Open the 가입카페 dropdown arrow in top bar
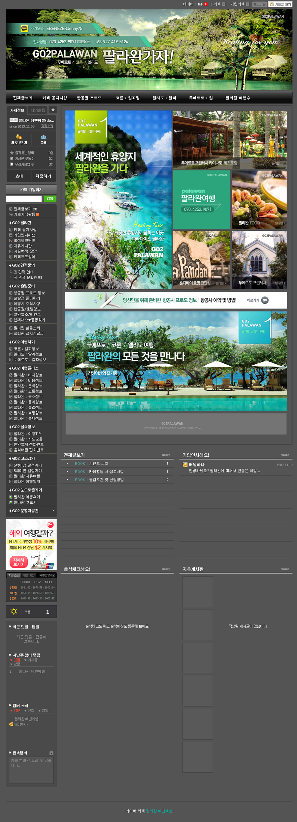This screenshot has height=822, width=297. click(x=247, y=4)
